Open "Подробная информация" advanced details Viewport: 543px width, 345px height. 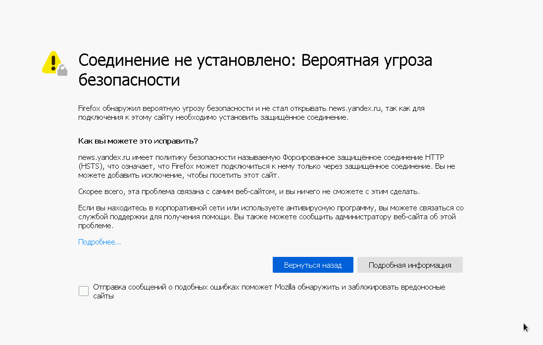tap(410, 265)
